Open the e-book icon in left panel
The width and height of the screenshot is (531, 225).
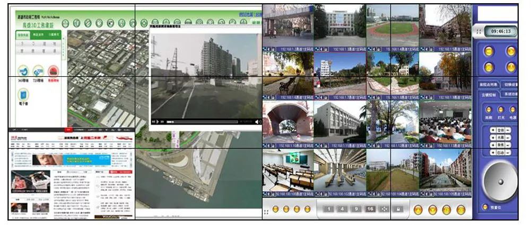tap(23, 95)
